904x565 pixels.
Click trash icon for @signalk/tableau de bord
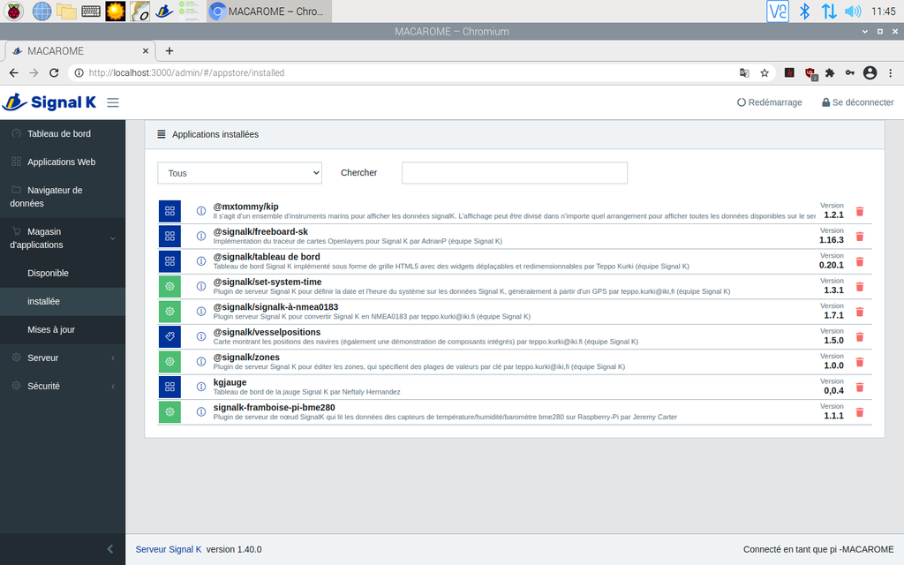pyautogui.click(x=860, y=261)
